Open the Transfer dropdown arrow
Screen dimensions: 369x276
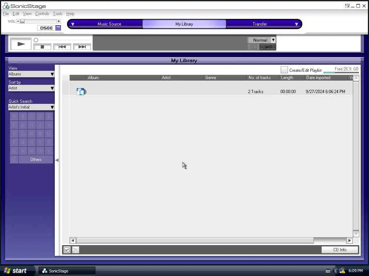click(297, 24)
